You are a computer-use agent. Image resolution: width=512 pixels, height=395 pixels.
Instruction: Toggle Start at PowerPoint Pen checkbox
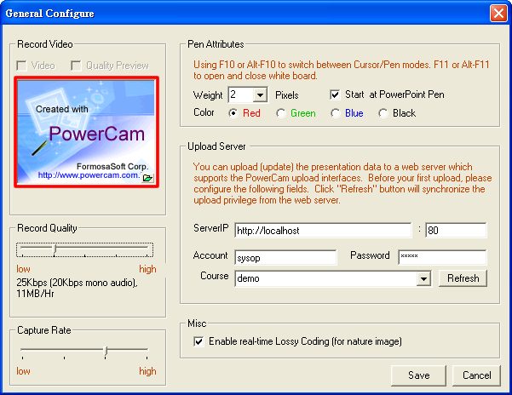(335, 94)
